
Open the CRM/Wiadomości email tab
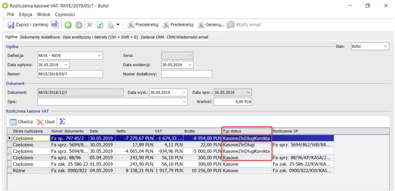click(x=187, y=37)
